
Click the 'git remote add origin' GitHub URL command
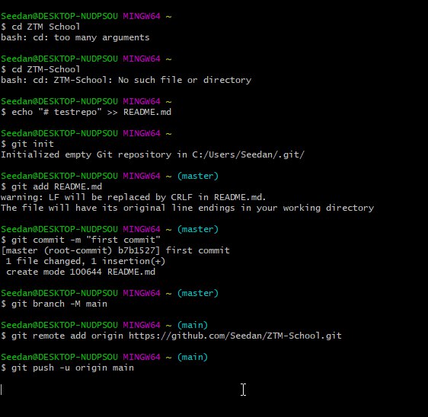(x=171, y=336)
